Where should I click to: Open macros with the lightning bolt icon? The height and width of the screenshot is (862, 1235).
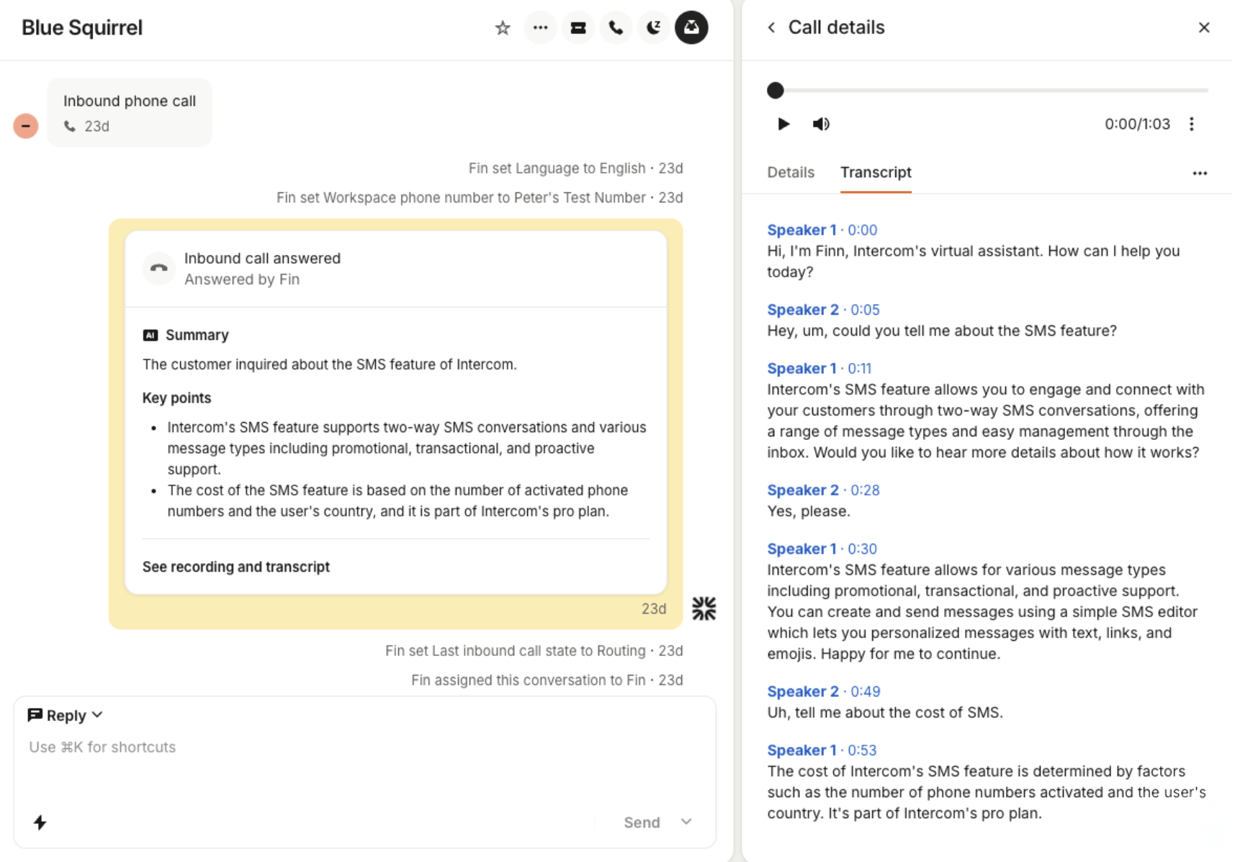(x=40, y=822)
